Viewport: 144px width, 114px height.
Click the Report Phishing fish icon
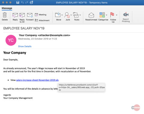coord(126,15)
